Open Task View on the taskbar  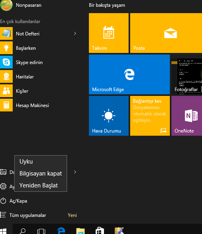click(41, 231)
